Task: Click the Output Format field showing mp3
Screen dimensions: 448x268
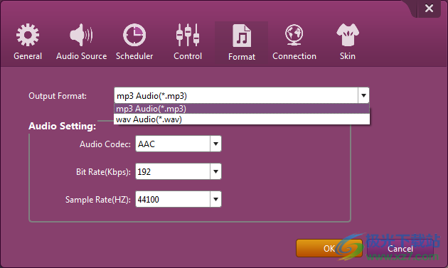Action: click(x=236, y=95)
